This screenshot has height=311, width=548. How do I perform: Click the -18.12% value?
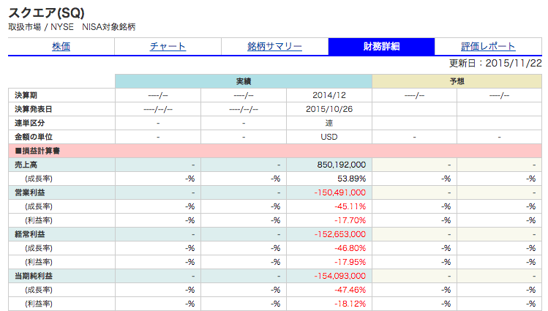pyautogui.click(x=350, y=304)
